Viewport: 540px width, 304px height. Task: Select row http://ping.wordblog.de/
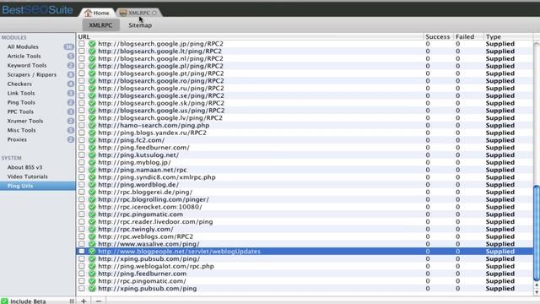(x=305, y=185)
